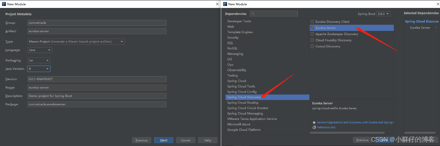Click the search magnifier icon in Dependencies

pos(253,14)
